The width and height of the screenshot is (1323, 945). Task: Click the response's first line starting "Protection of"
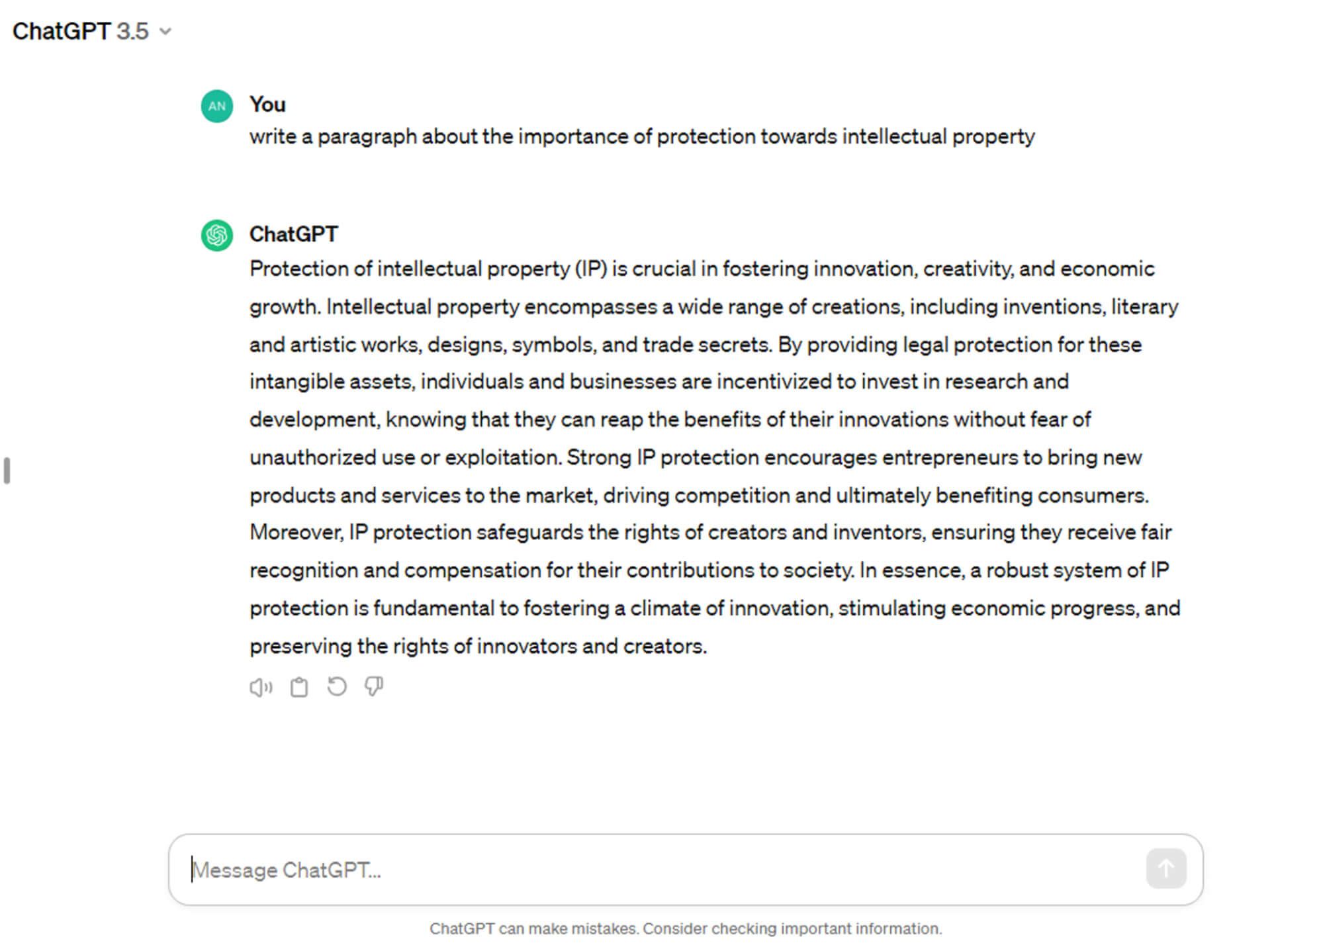tap(702, 269)
